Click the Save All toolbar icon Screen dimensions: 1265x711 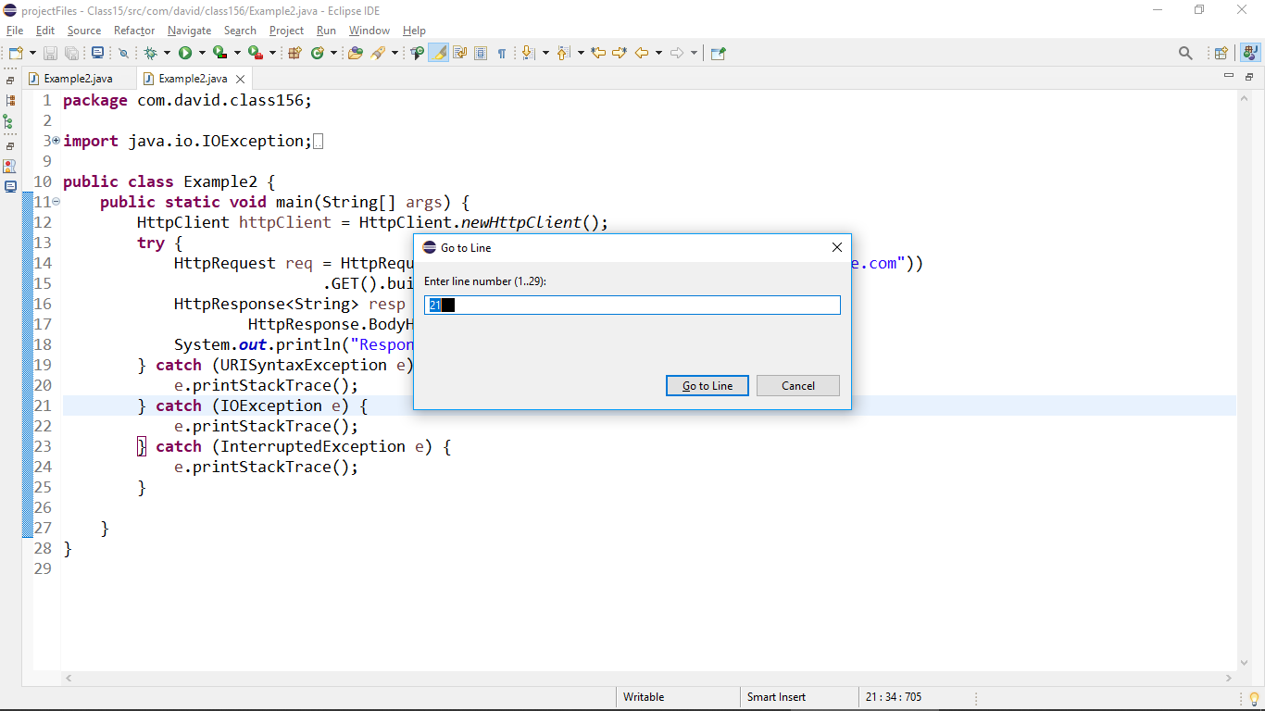click(x=71, y=53)
